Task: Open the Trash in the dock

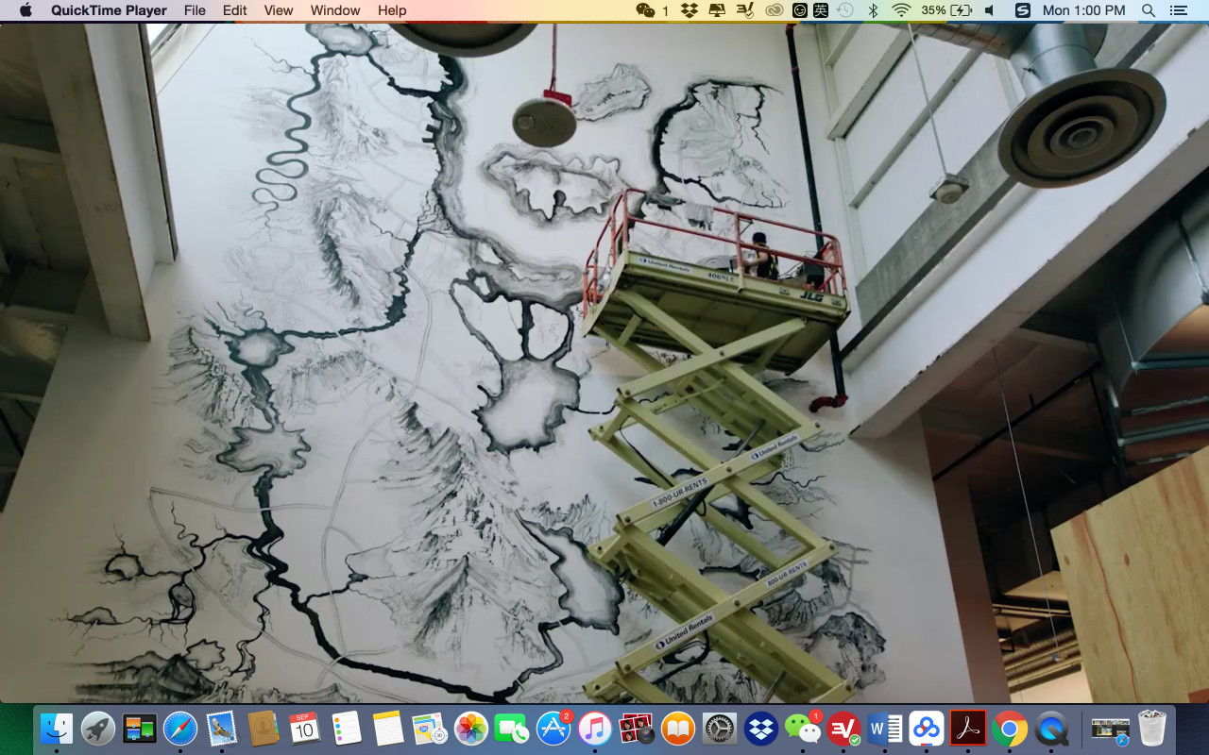Action: pos(1151,729)
